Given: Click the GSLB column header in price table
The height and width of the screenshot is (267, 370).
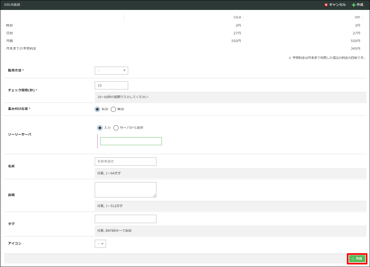Looking at the screenshot, I should pyautogui.click(x=237, y=17).
